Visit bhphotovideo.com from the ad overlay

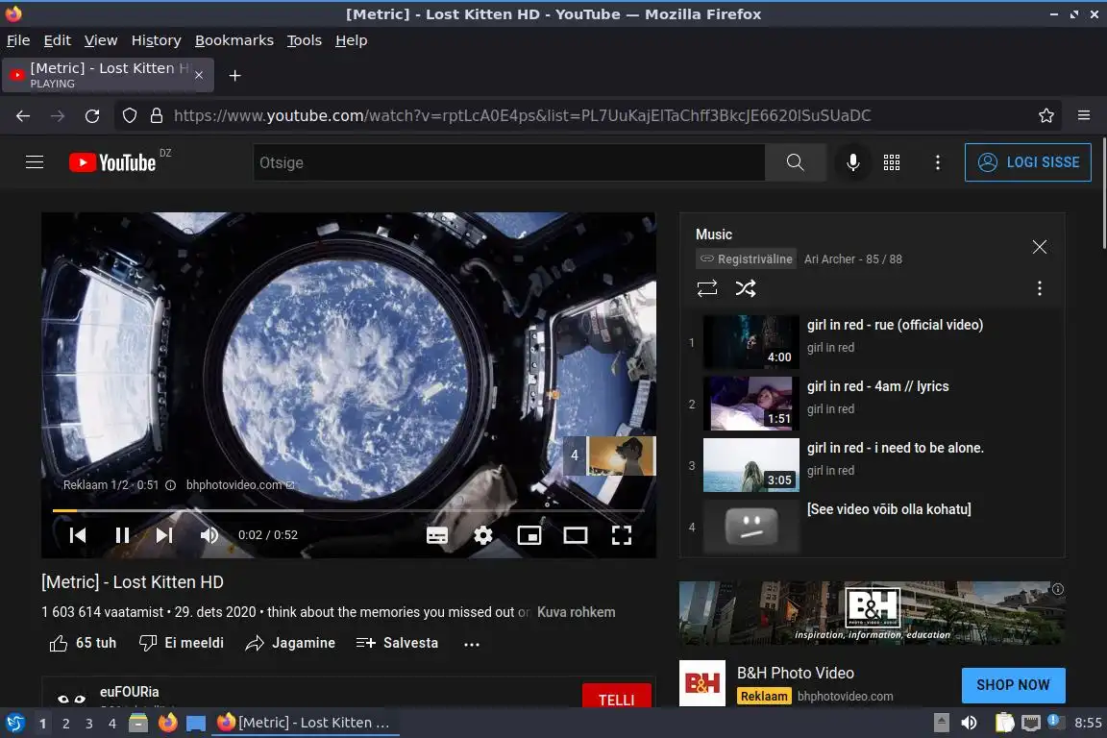click(240, 485)
